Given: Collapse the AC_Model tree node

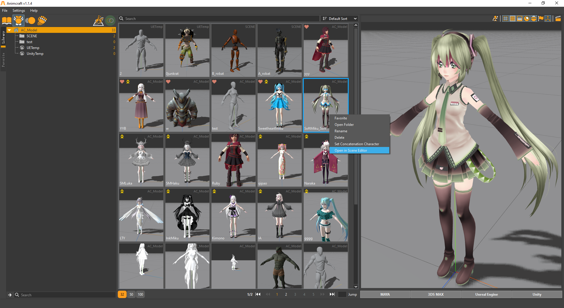Looking at the screenshot, I should point(9,30).
